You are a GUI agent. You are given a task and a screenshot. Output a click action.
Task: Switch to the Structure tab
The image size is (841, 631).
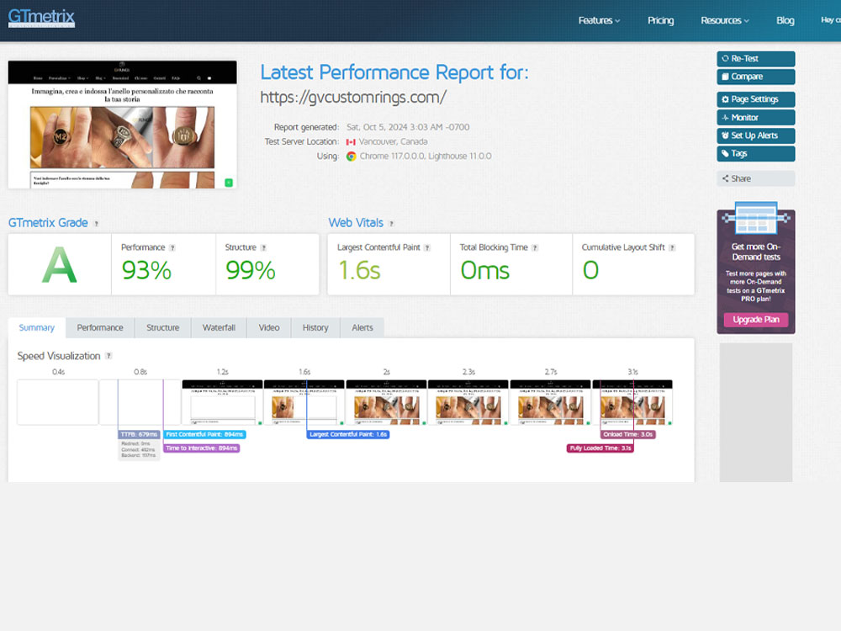point(162,328)
